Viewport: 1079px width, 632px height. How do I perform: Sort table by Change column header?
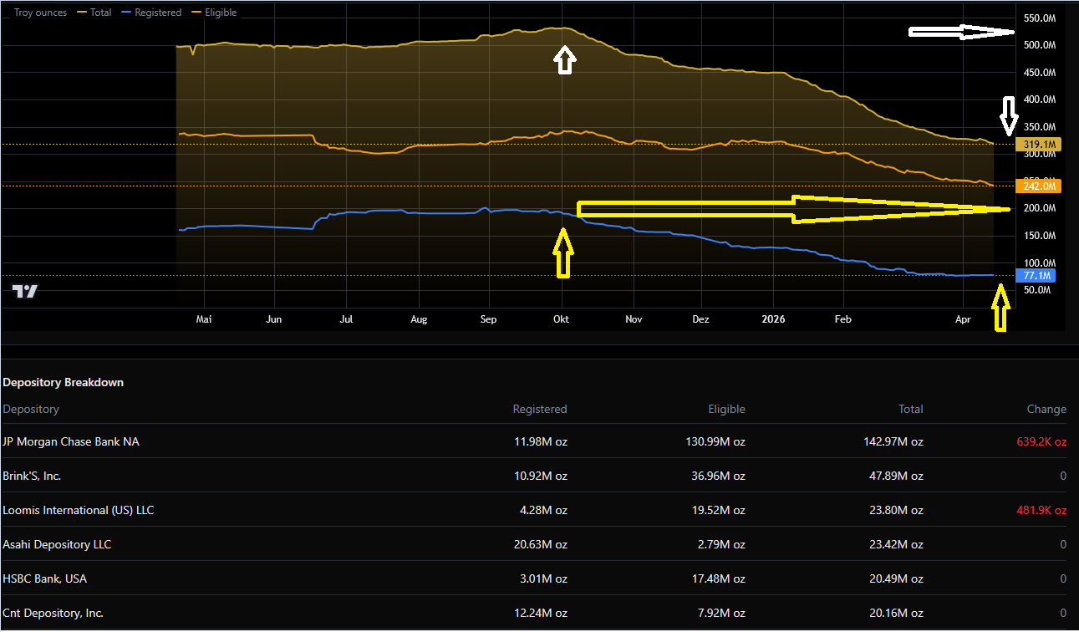(1046, 409)
